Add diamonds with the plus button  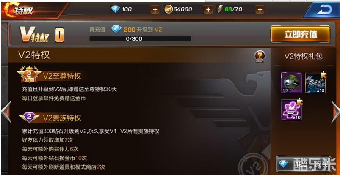tap(155, 10)
